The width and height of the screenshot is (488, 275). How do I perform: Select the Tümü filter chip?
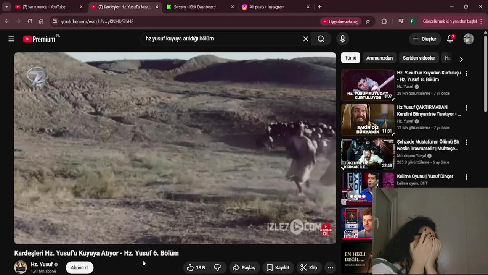[x=350, y=58]
